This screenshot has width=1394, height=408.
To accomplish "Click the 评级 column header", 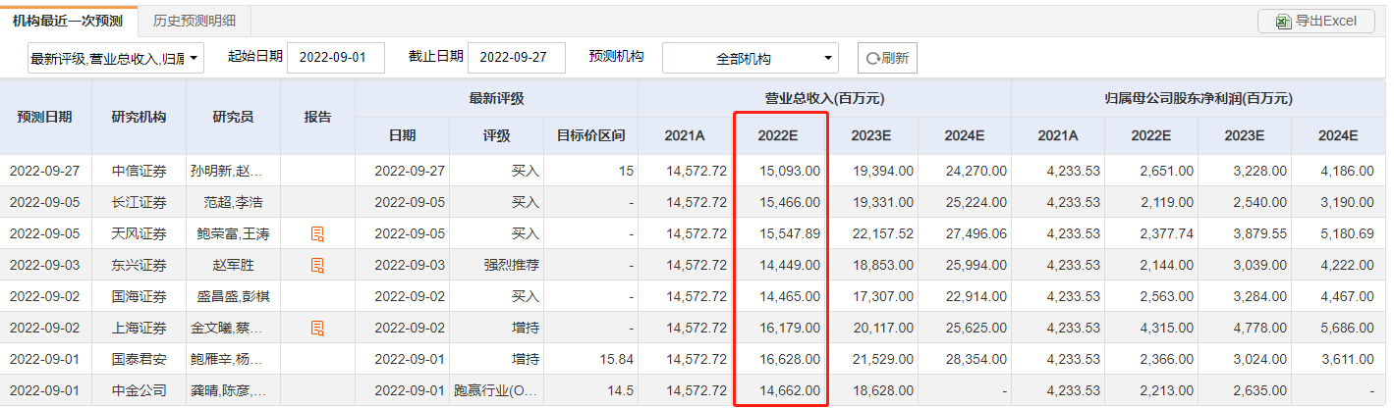I will click(x=496, y=135).
